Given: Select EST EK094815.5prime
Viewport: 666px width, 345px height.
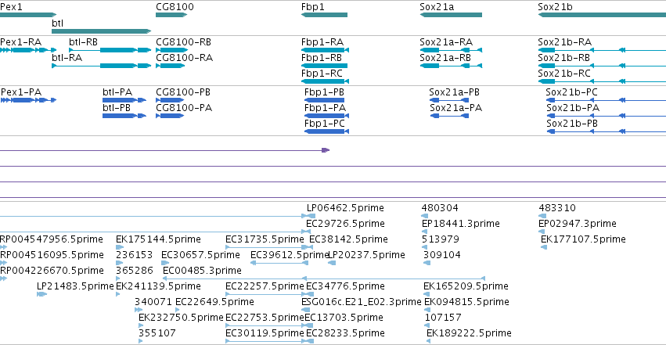Looking at the screenshot, I should 427,310.
